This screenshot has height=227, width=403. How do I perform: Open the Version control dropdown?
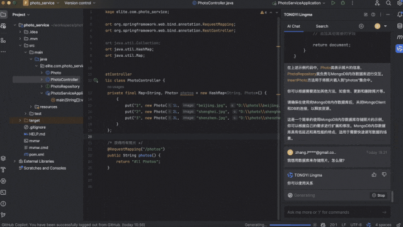pos(80,3)
